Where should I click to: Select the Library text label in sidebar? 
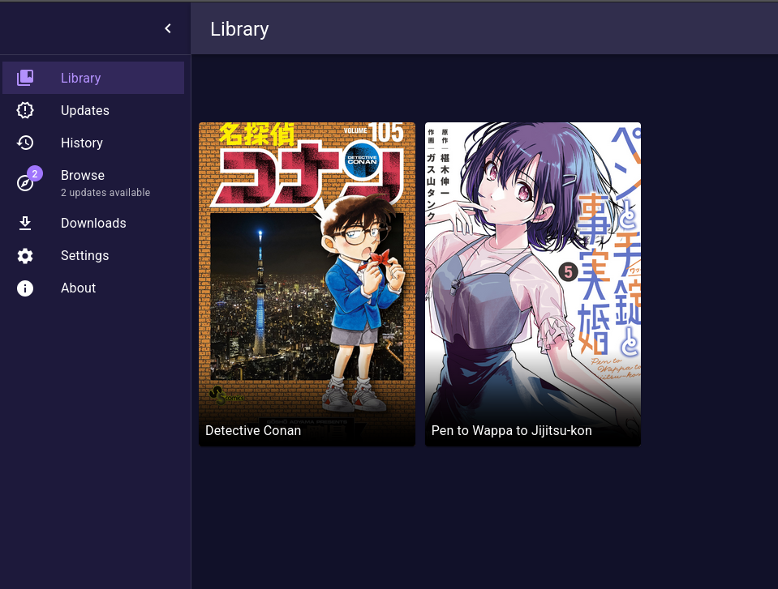tap(80, 78)
